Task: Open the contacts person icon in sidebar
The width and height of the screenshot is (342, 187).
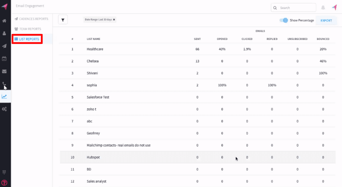Action: (x=4, y=33)
